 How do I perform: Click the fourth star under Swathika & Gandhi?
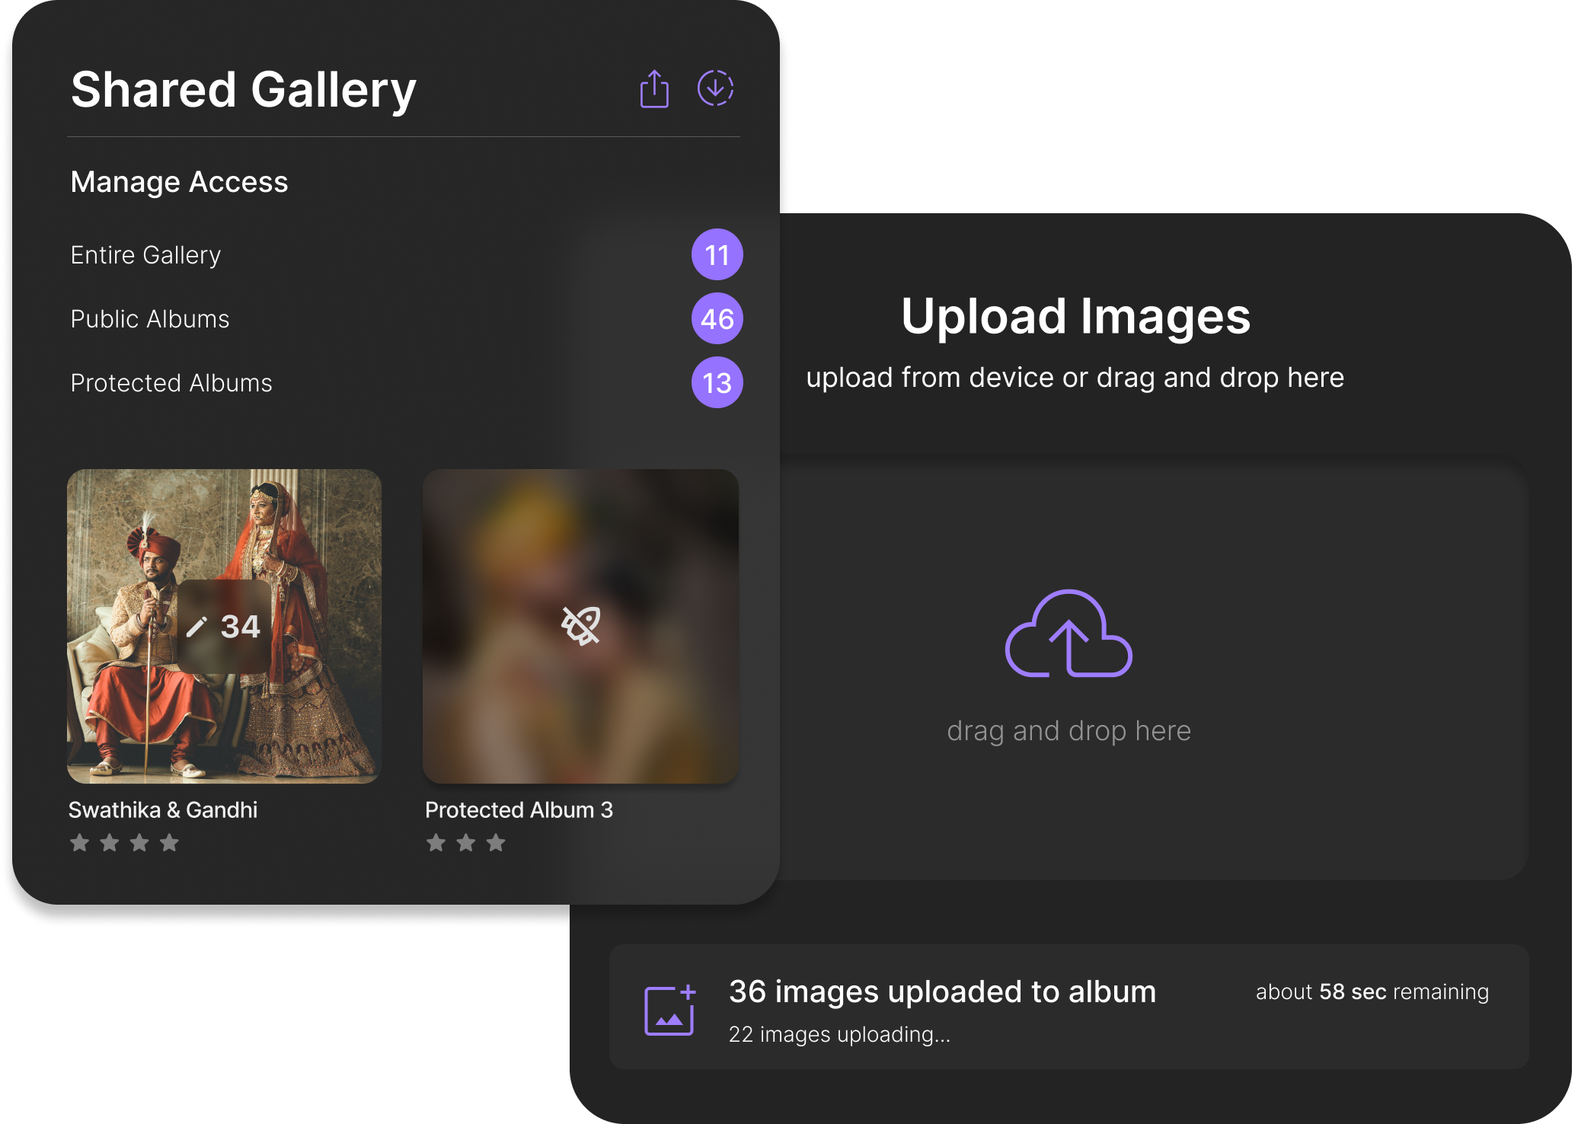coord(169,843)
